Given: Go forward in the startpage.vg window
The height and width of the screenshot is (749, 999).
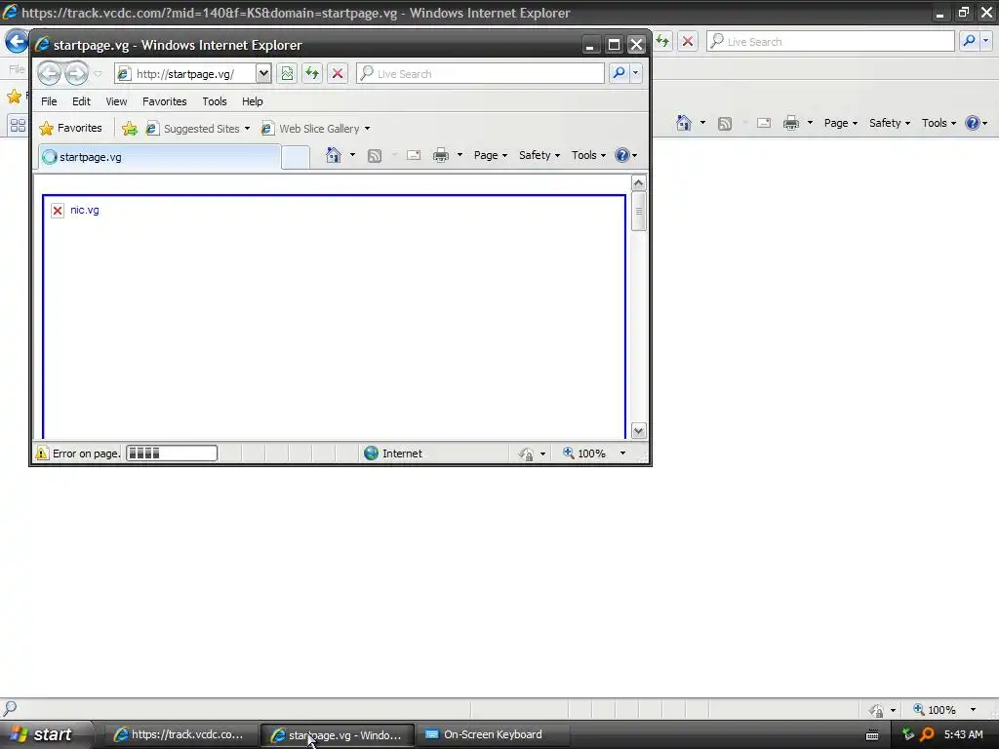Looking at the screenshot, I should (x=76, y=73).
